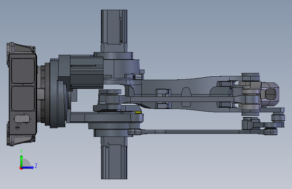Select the thin lower parallel link rod

tap(202, 132)
